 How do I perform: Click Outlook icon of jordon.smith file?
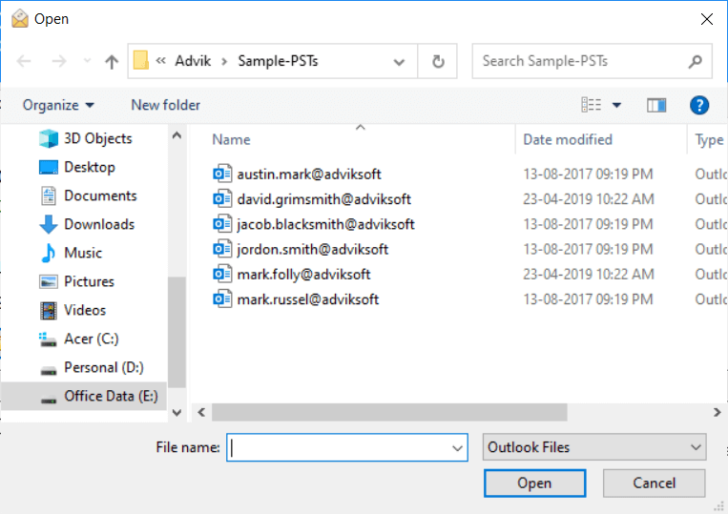[x=222, y=249]
